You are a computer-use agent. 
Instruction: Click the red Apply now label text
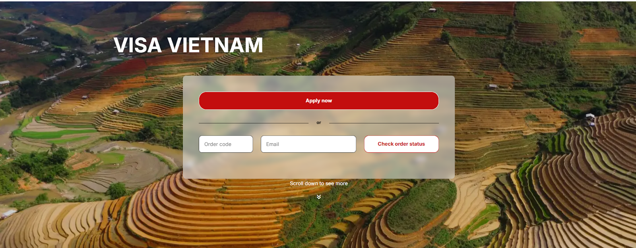319,101
